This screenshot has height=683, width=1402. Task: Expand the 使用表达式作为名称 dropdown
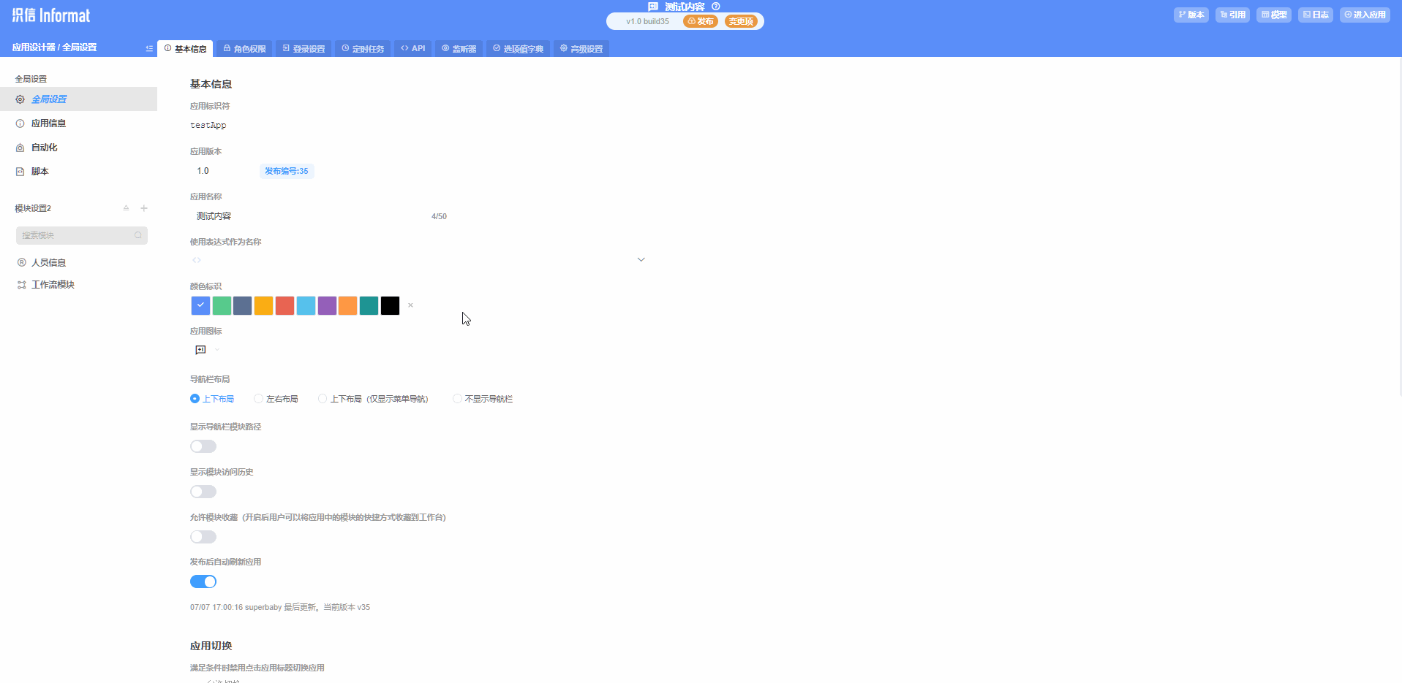coord(641,260)
